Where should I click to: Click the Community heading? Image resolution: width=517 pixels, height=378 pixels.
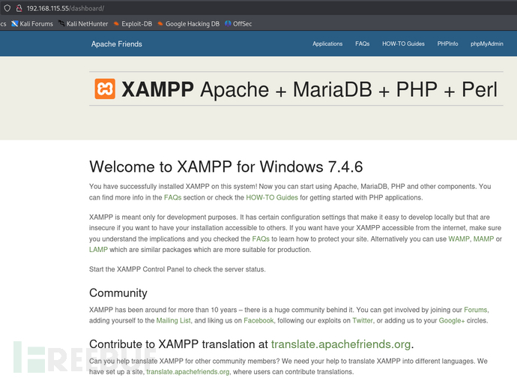click(118, 292)
